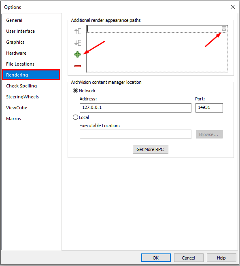Go to the Macros options page
240x266 pixels.
[x=31, y=119]
